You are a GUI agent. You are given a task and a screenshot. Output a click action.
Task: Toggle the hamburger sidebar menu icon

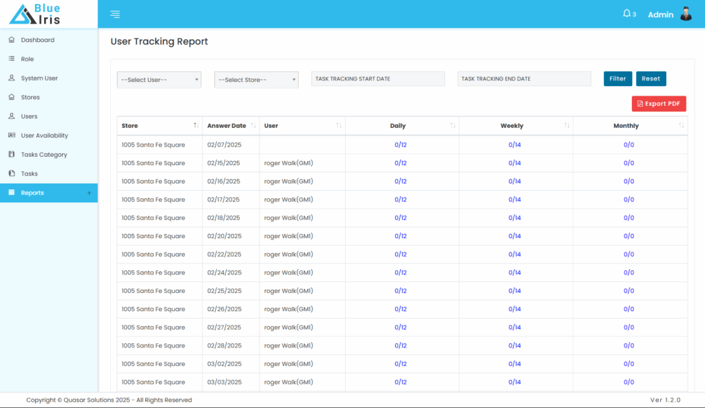(115, 14)
